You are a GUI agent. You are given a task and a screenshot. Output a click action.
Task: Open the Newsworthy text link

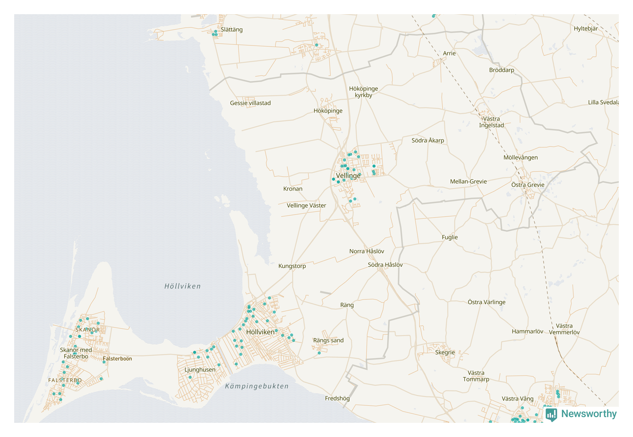coord(589,414)
